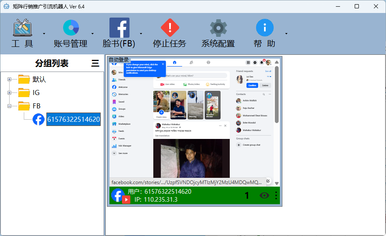This screenshot has height=236, width=386.
Task: Click See all friend requests link
Action: (268, 71)
